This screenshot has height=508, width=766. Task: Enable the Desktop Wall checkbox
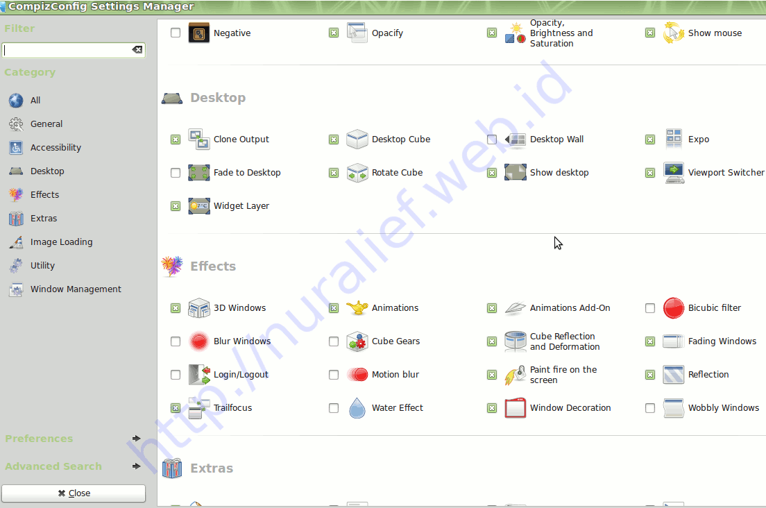492,139
